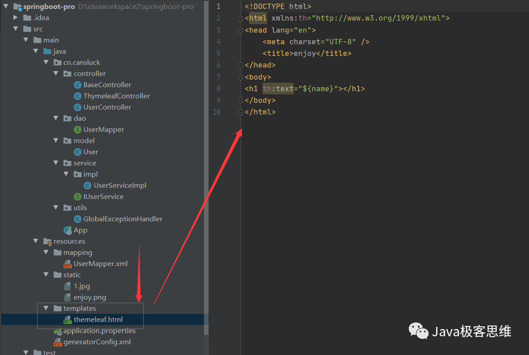Place cursor in th:text attribute

(x=278, y=89)
